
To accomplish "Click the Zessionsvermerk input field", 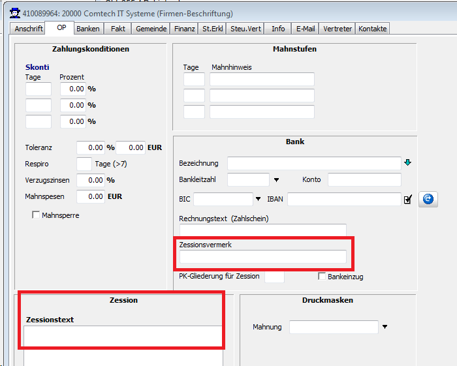I will tap(262, 256).
